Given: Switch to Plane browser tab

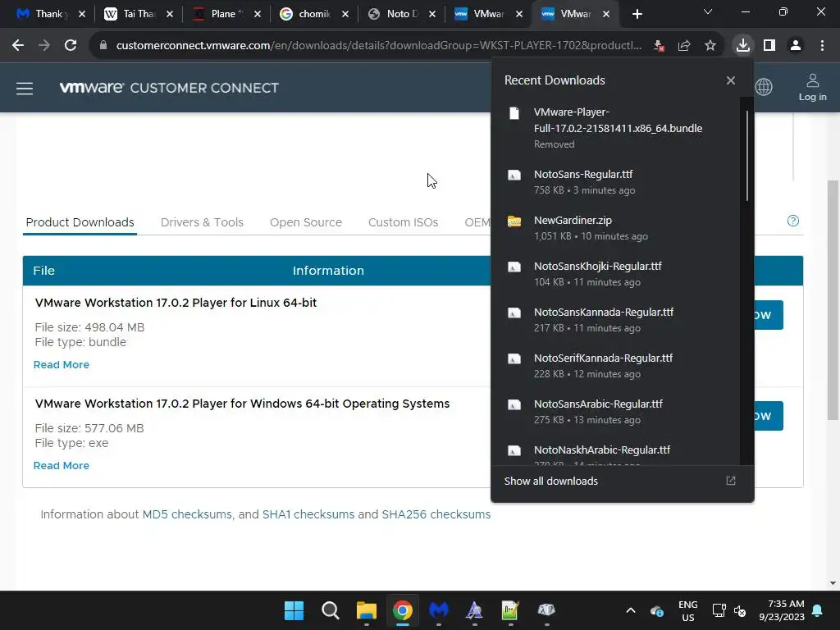Looking at the screenshot, I should [x=226, y=14].
